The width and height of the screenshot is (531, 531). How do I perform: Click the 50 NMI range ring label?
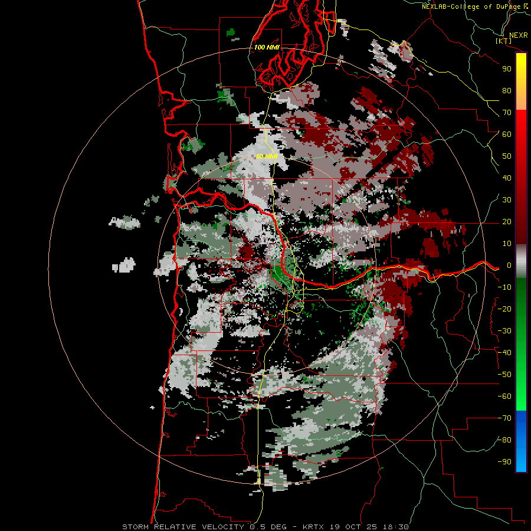[267, 156]
